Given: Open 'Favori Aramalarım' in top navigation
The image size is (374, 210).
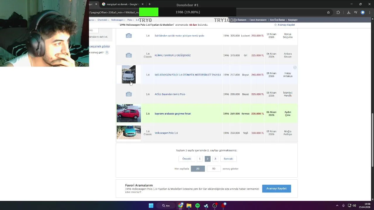Looking at the screenshot, I should click(258, 20).
